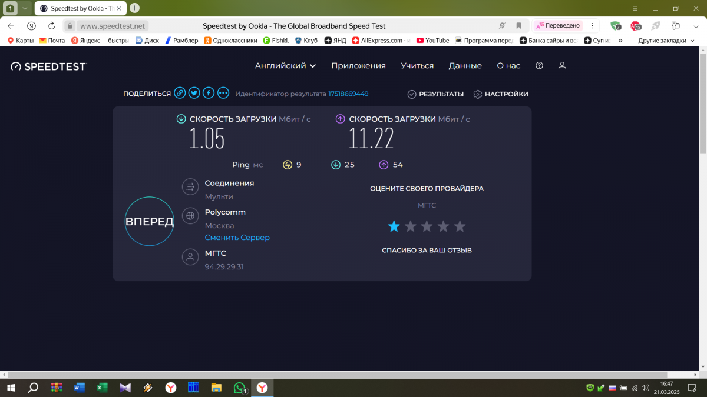The image size is (707, 397).
Task: Share the result on Facebook
Action: 209,93
